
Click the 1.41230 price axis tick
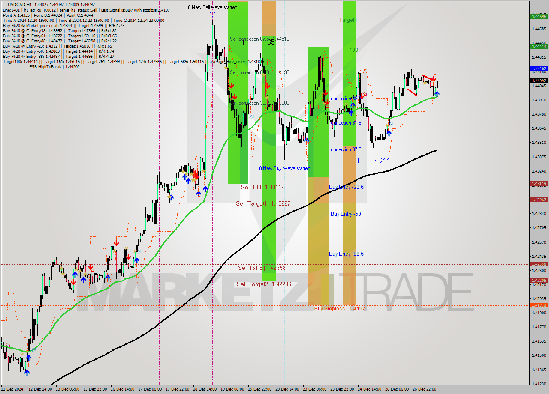pos(539,384)
